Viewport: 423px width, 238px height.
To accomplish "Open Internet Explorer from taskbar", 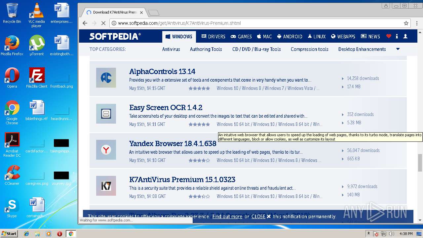I will tap(26, 234).
